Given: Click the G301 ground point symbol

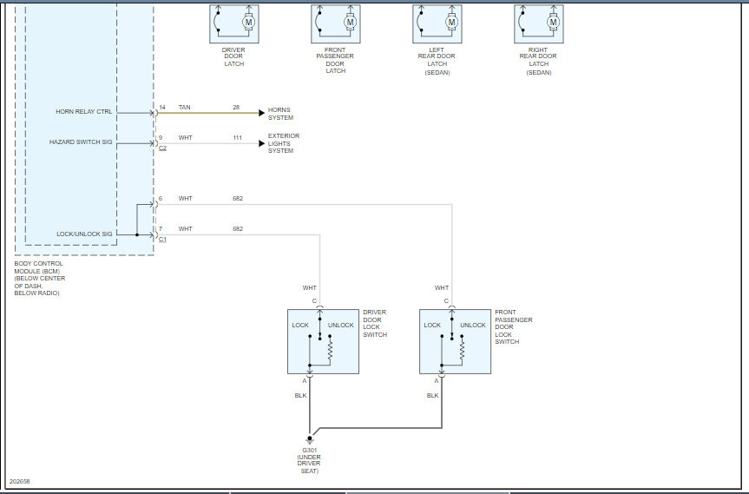Looking at the screenshot, I should click(310, 439).
